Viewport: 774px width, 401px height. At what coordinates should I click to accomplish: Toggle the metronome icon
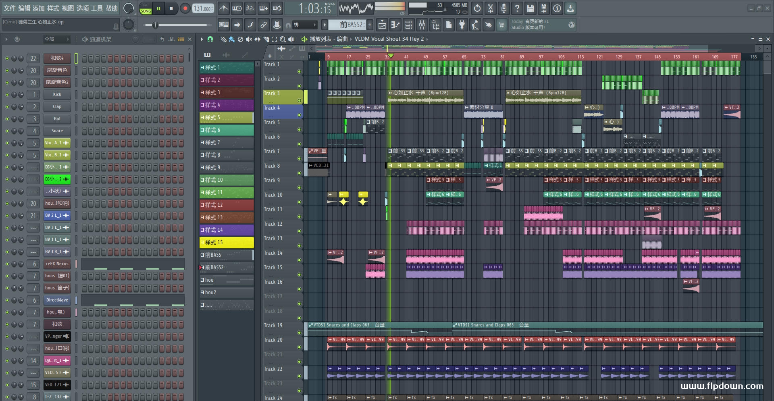pos(223,8)
